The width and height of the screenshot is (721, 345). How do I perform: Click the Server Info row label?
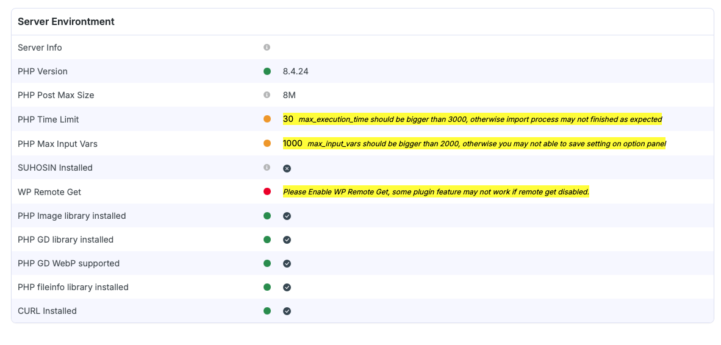click(40, 48)
